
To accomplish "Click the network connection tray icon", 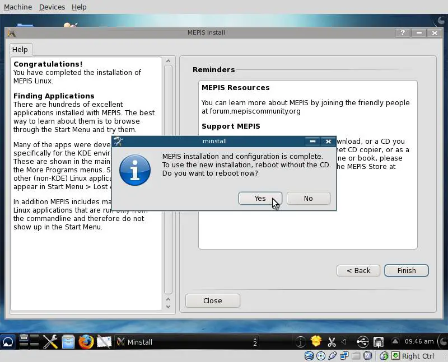I will pyautogui.click(x=379, y=342).
